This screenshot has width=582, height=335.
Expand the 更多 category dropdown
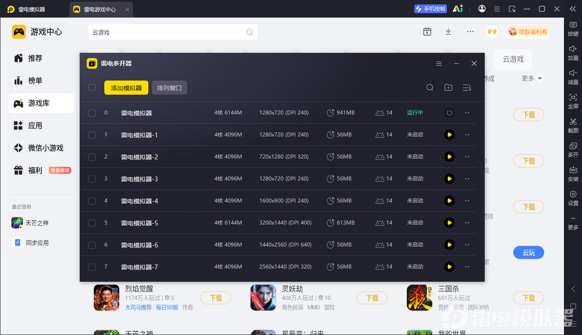tap(532, 78)
